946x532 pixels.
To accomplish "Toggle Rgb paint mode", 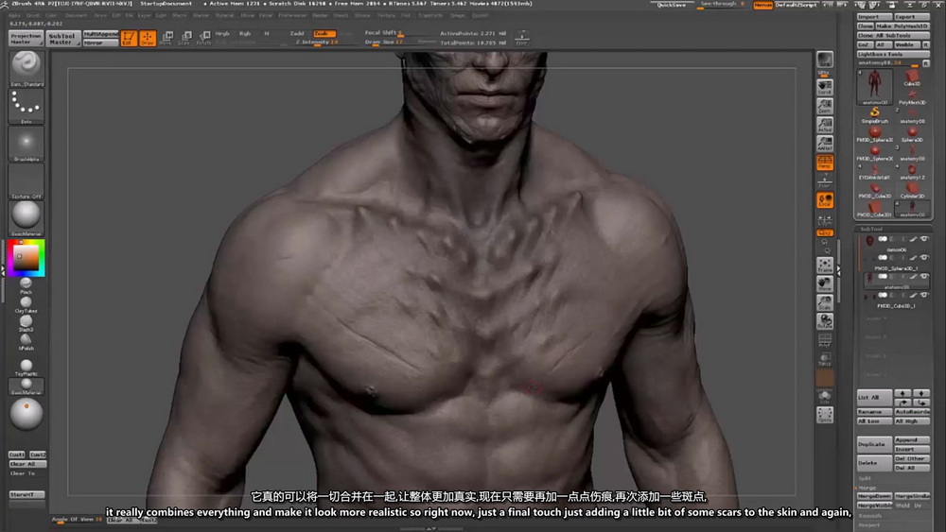I will coord(245,33).
